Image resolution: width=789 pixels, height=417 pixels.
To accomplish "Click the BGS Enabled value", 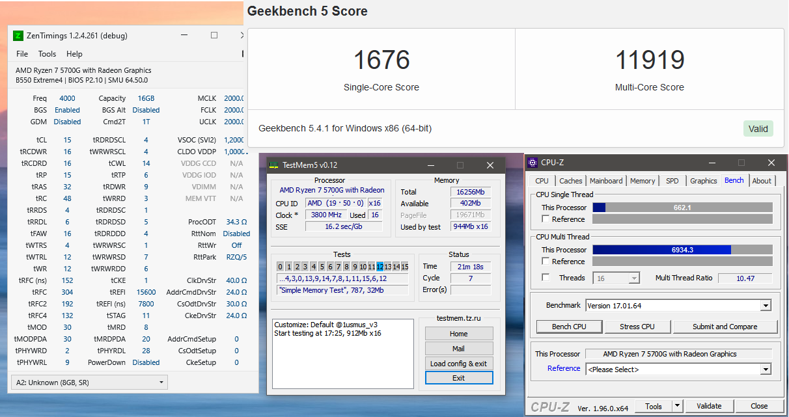I will (67, 110).
